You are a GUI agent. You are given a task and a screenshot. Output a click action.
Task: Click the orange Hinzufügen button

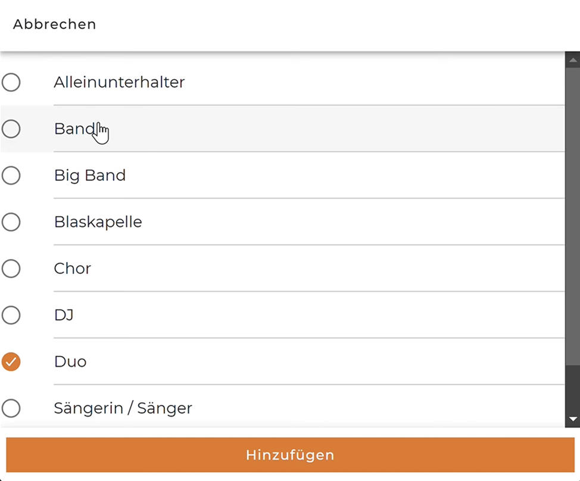click(x=290, y=455)
